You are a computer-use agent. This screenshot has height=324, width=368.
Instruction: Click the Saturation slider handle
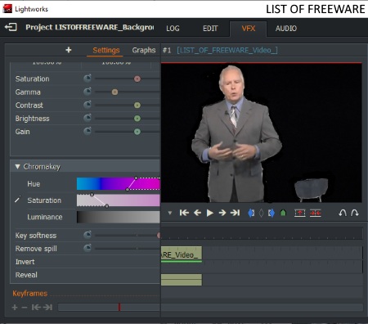click(137, 79)
